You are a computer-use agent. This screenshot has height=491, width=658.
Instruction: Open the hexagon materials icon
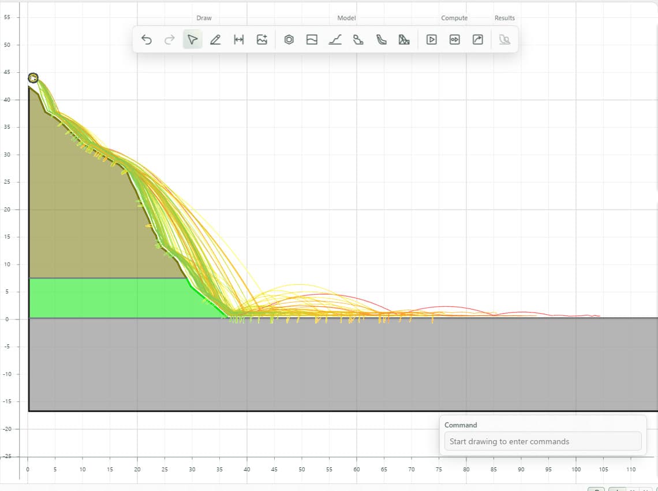pyautogui.click(x=289, y=39)
